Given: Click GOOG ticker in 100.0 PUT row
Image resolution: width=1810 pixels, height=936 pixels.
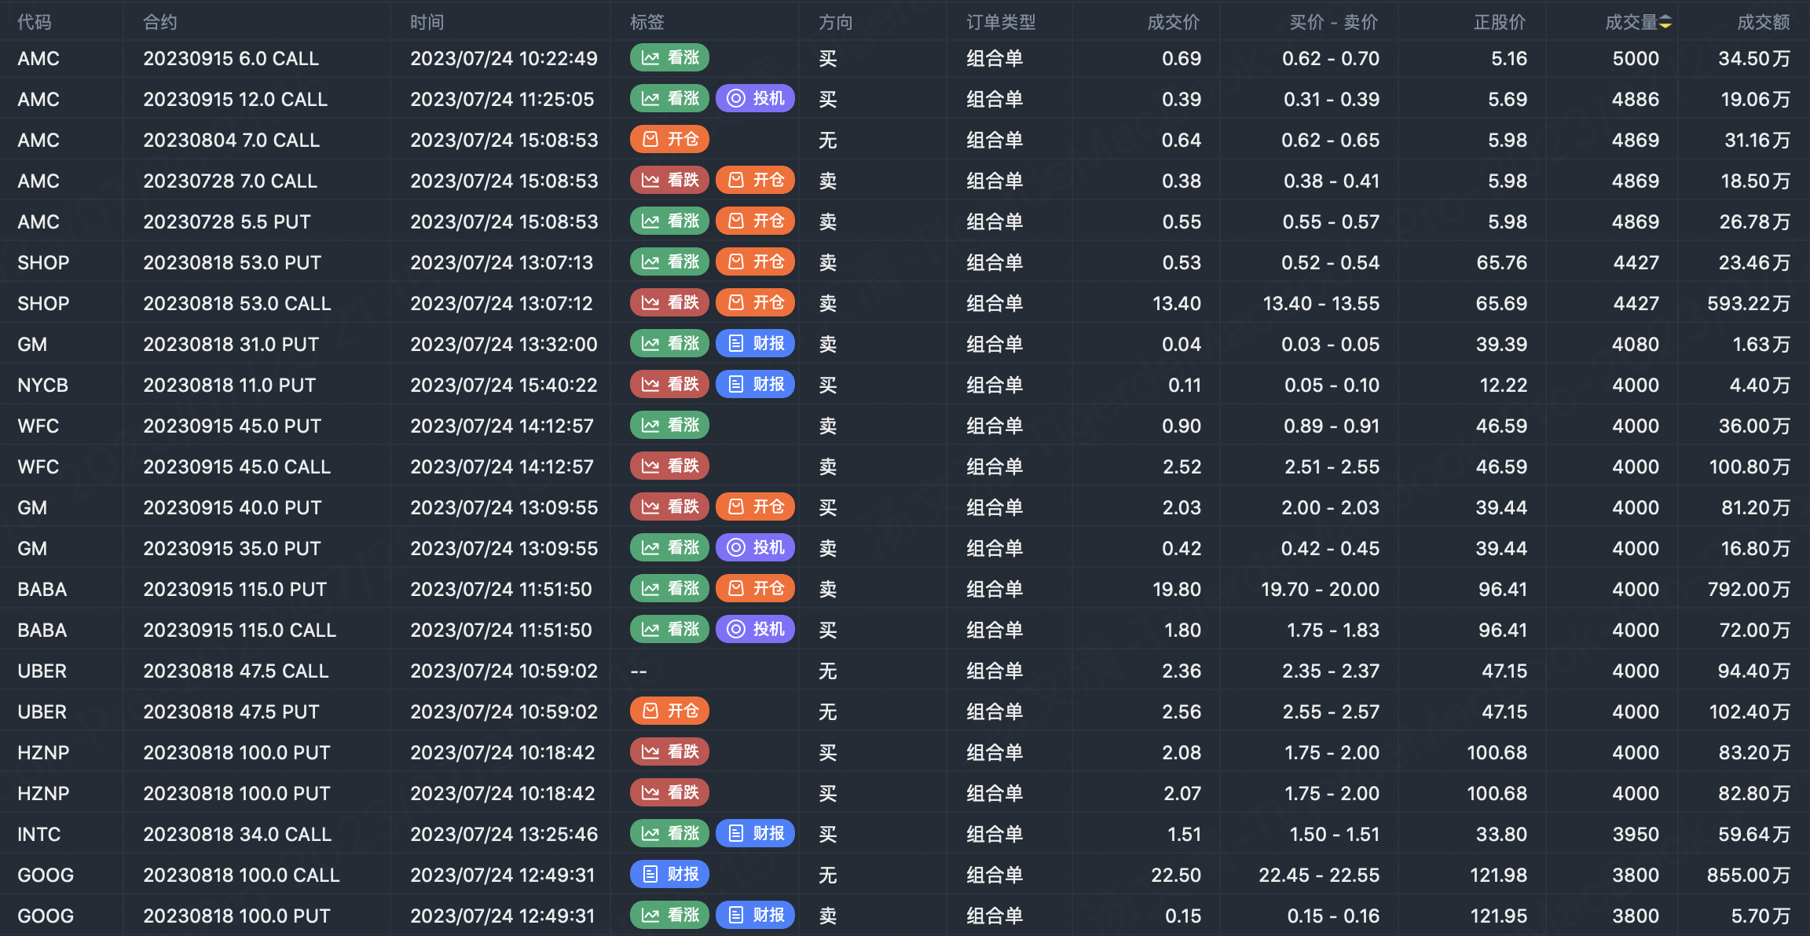Looking at the screenshot, I should [x=46, y=916].
